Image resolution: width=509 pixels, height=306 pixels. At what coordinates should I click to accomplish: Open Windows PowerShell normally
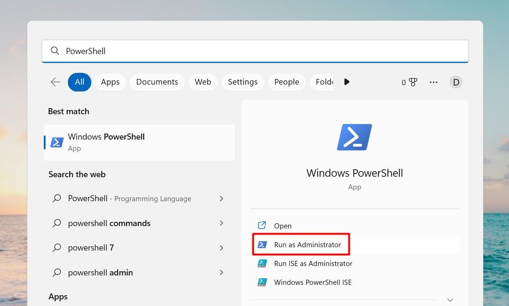[x=283, y=226]
